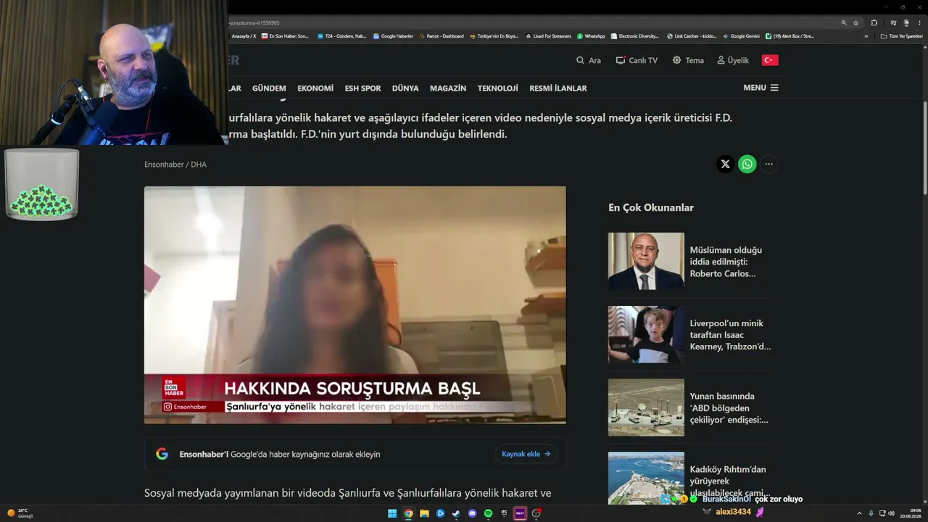Open OBS Studio from the taskbar

[536, 513]
